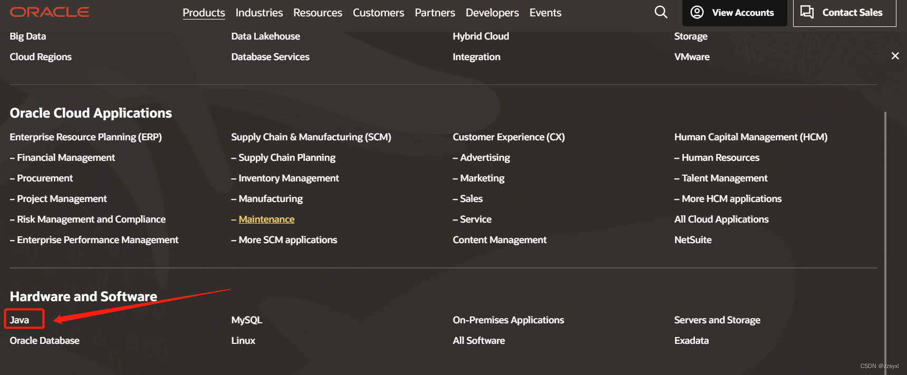The image size is (907, 375).
Task: Click the Oracle logo
Action: tap(50, 12)
